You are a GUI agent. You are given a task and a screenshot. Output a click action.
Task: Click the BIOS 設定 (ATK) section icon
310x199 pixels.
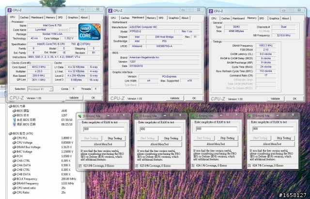coord(10,133)
